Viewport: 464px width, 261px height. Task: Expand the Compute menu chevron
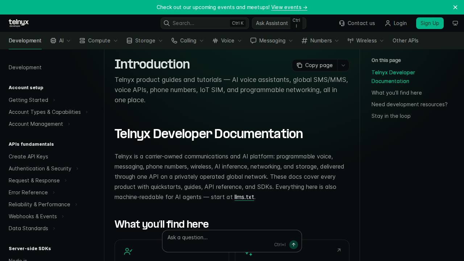[116, 41]
